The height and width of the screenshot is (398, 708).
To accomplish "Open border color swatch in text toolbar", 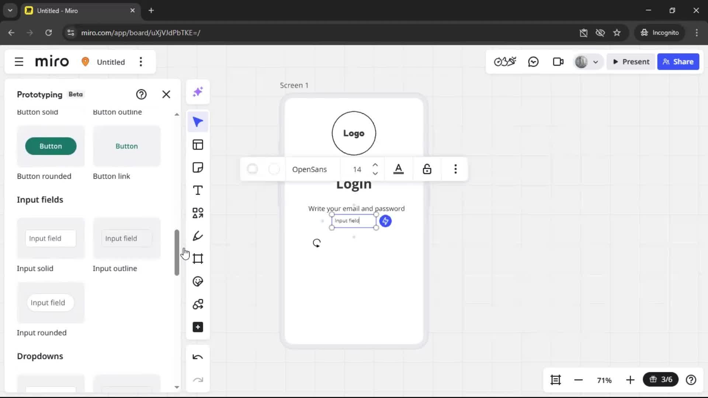I will [x=274, y=169].
